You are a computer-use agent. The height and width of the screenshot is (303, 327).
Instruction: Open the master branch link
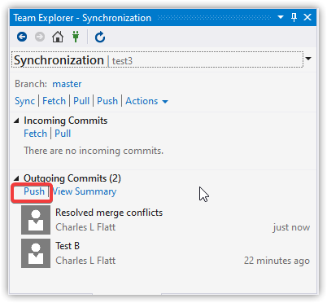67,84
